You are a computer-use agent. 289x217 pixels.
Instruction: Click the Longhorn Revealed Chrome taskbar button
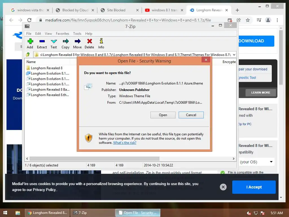click(x=47, y=213)
